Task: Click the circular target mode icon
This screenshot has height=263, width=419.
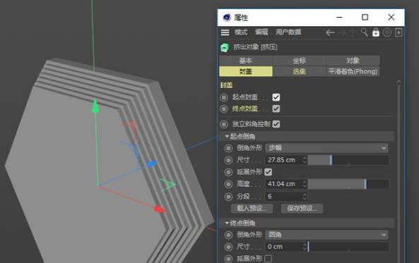Action: (387, 32)
